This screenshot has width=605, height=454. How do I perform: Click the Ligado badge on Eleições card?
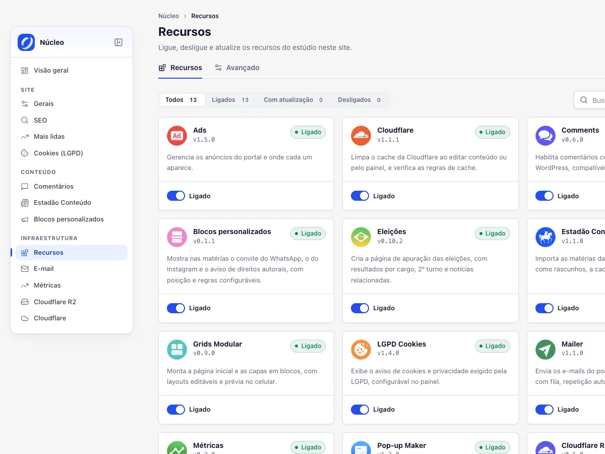[x=493, y=234]
